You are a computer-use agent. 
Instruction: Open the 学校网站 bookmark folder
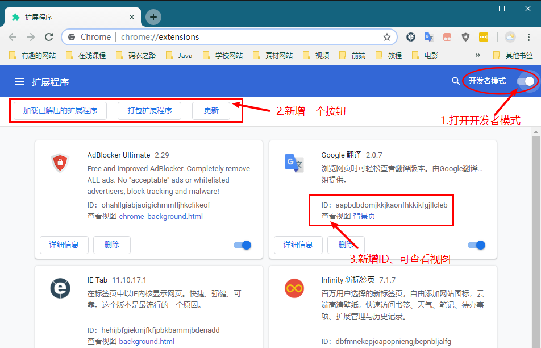(223, 56)
